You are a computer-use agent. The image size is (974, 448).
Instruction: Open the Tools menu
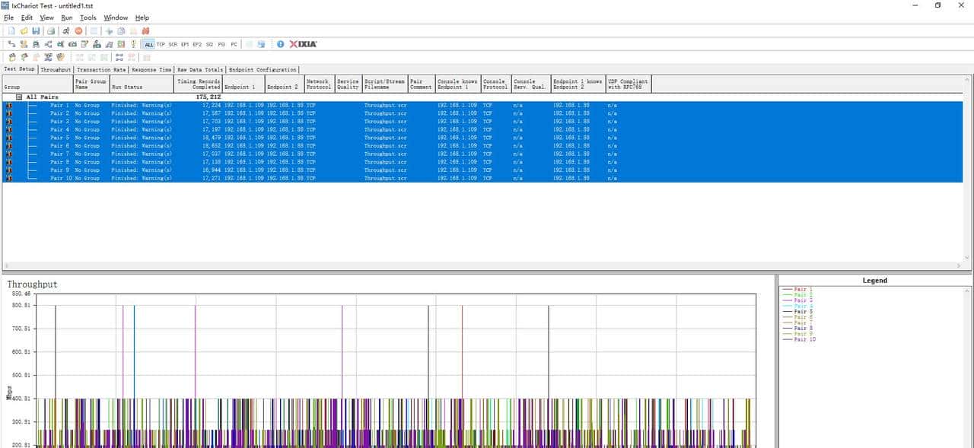88,17
